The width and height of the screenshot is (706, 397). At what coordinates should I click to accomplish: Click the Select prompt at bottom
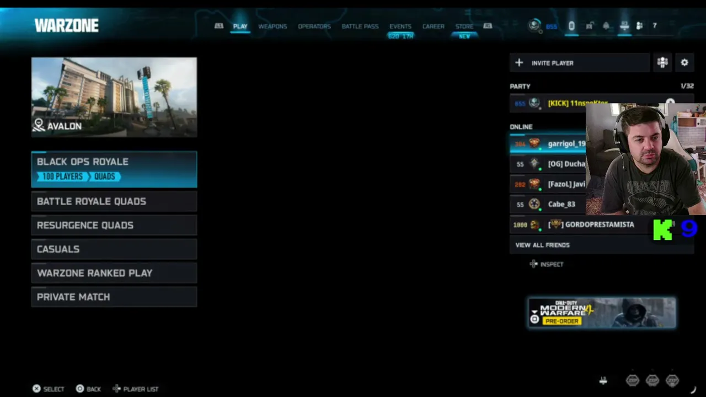48,389
